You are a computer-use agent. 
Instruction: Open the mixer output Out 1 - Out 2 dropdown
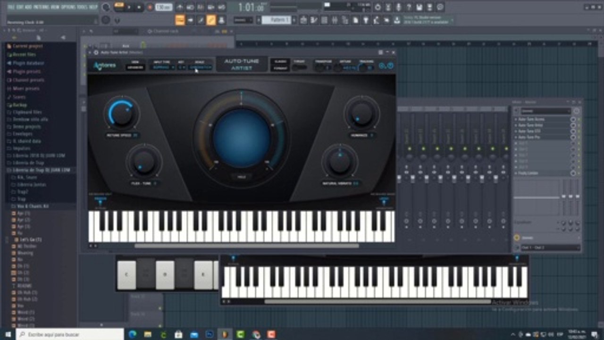[550, 247]
